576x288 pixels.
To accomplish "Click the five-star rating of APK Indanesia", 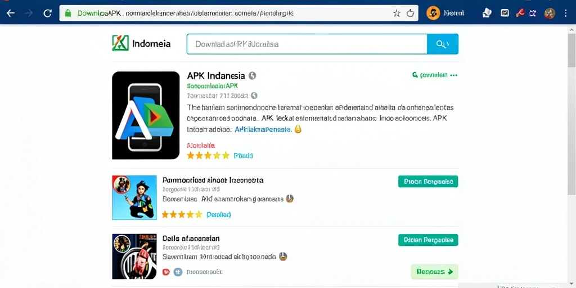I will click(x=208, y=155).
